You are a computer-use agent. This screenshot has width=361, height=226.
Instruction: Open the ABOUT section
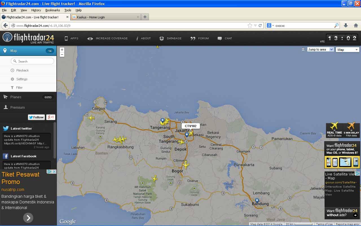click(x=143, y=38)
